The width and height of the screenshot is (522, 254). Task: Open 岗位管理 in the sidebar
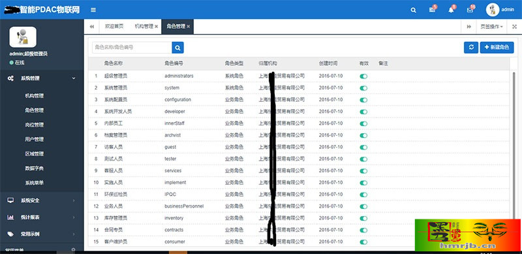pyautogui.click(x=35, y=125)
